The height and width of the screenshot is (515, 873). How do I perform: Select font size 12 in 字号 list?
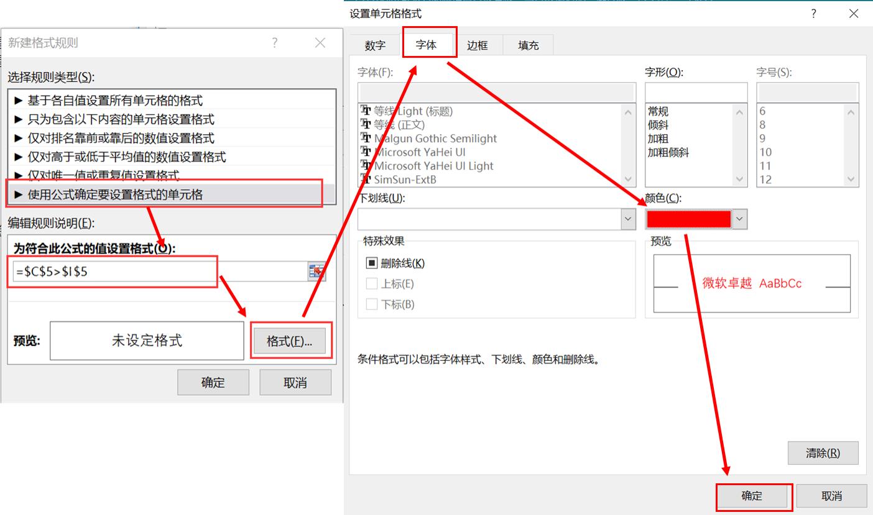[x=766, y=180]
